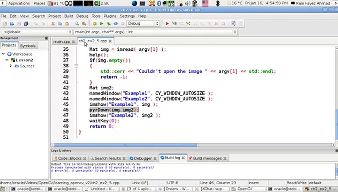Click the Save all files icon
This screenshot has height=192, width=338.
click(x=26, y=24)
